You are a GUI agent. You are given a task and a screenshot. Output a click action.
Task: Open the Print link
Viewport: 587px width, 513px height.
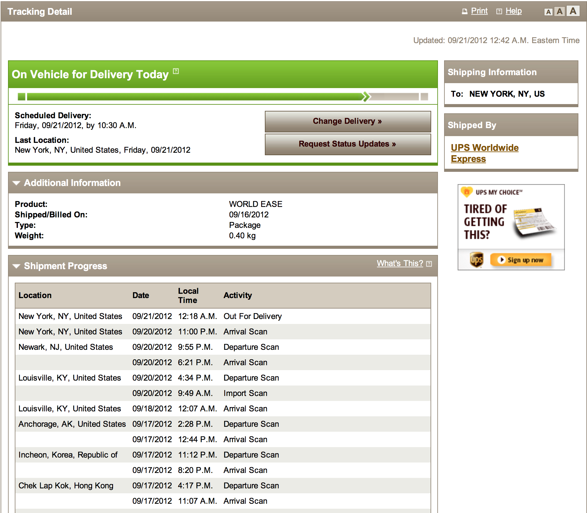pos(479,11)
